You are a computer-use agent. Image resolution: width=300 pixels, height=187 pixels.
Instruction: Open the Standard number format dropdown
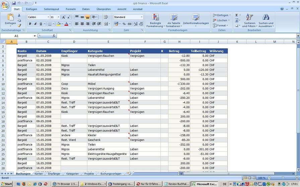click(x=142, y=17)
